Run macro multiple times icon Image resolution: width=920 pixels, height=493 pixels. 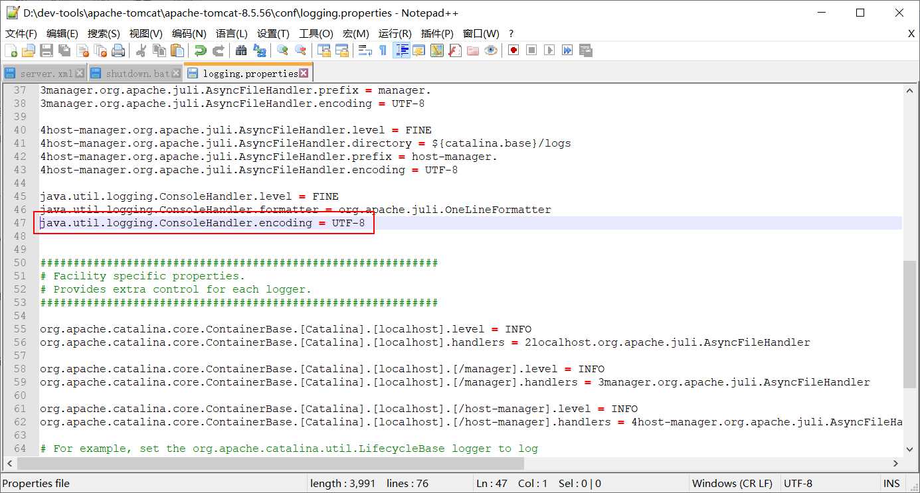(567, 50)
